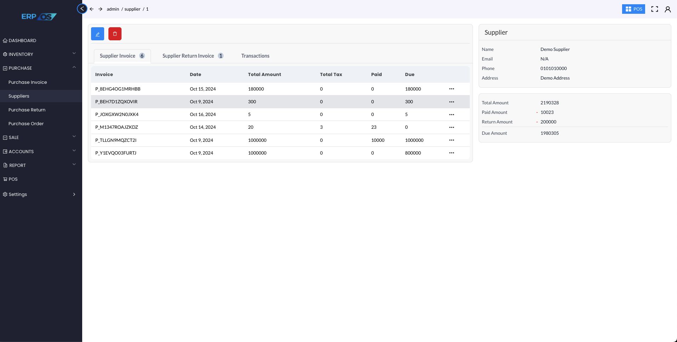Image resolution: width=677 pixels, height=342 pixels.
Task: Click the Invoice column header
Action: (104, 75)
